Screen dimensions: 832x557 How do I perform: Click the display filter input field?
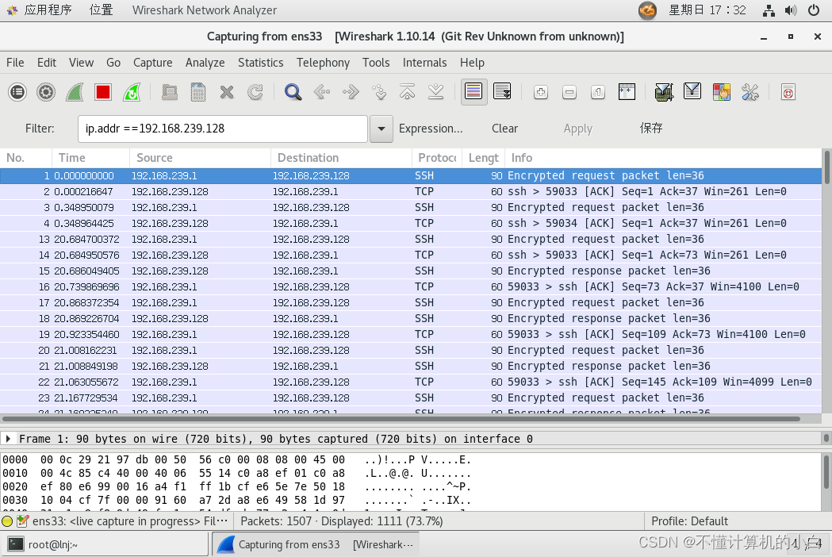click(x=223, y=129)
